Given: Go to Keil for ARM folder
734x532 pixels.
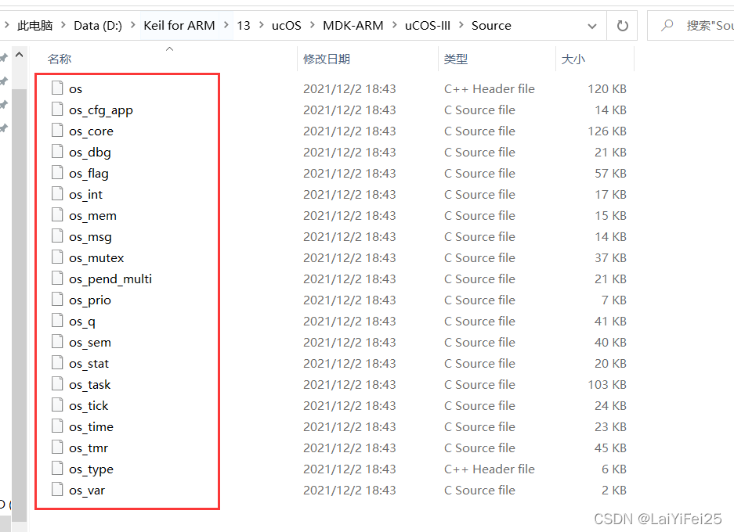Looking at the screenshot, I should pos(179,25).
